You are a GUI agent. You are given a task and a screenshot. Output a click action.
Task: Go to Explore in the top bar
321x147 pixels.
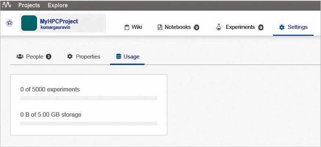pyautogui.click(x=58, y=5)
